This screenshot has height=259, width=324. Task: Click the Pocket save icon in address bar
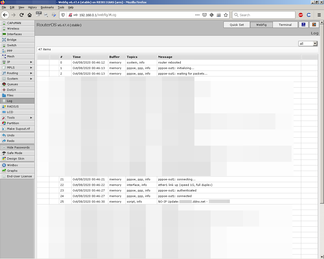205,15
